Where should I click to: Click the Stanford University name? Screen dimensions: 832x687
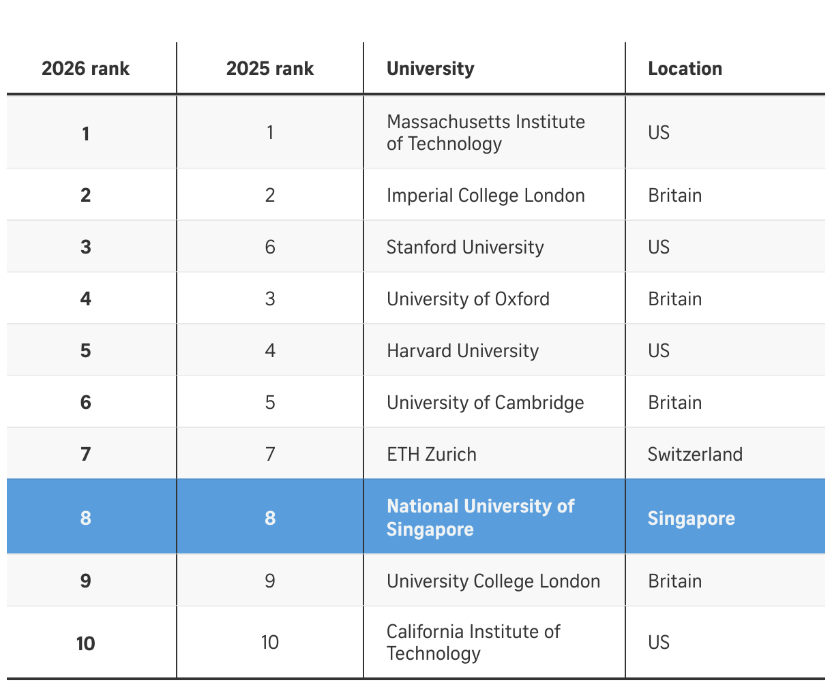pos(465,247)
